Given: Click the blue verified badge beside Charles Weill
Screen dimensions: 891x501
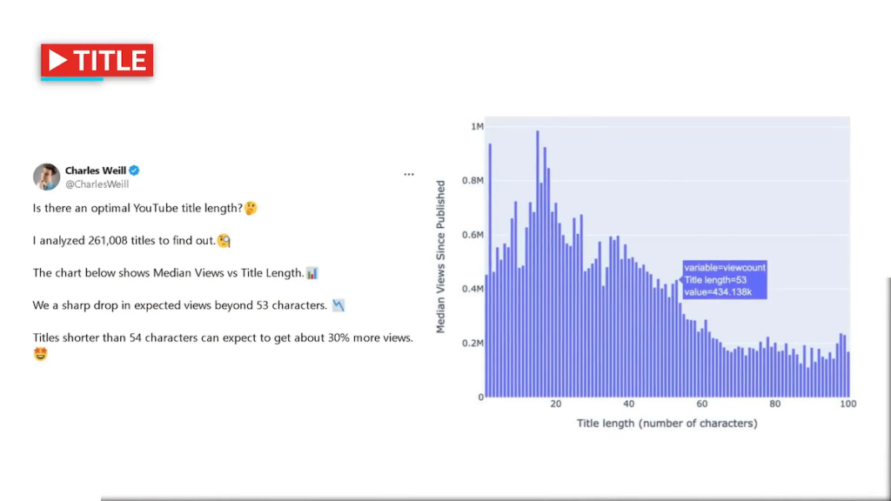Looking at the screenshot, I should [135, 170].
